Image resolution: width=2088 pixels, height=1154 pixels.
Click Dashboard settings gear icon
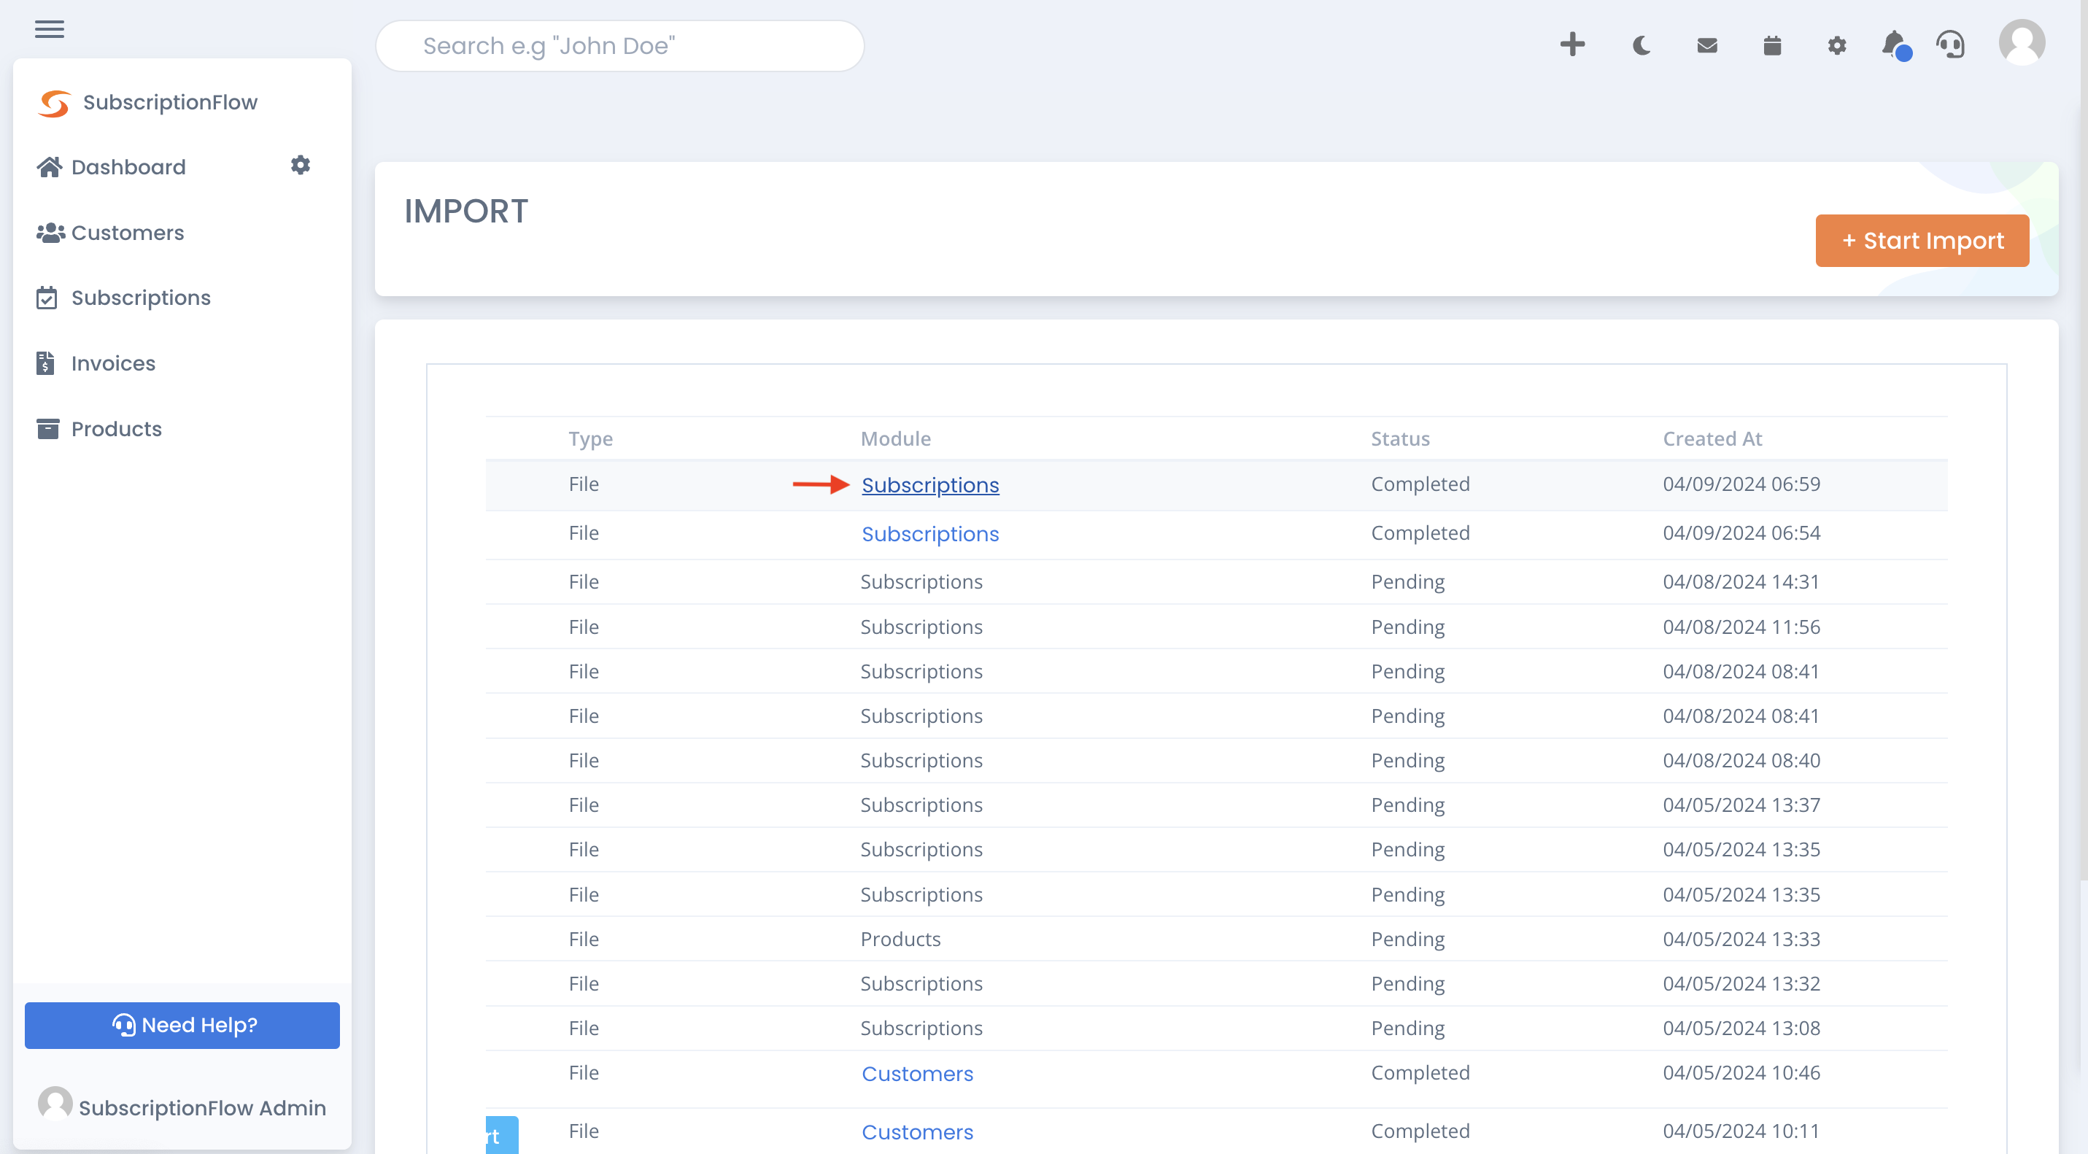pos(300,165)
